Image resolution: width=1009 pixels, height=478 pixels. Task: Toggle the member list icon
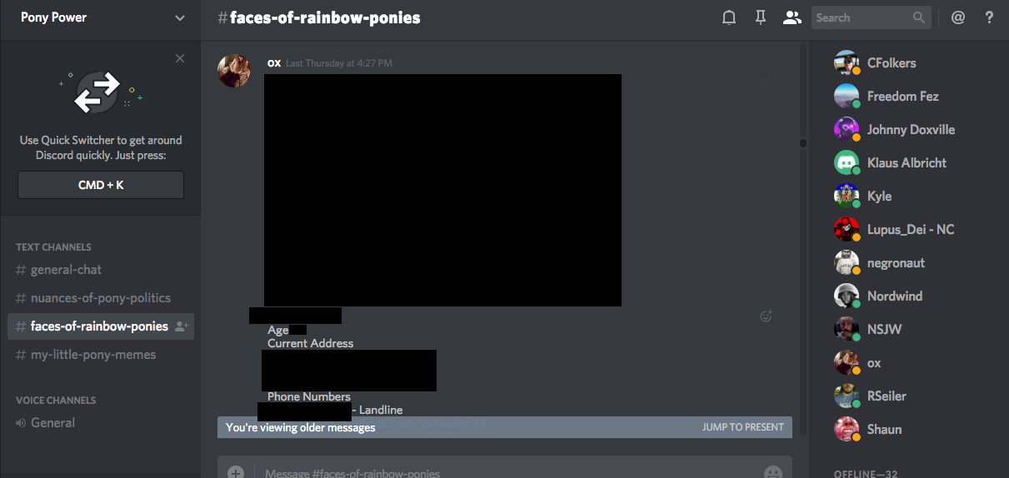coord(792,17)
